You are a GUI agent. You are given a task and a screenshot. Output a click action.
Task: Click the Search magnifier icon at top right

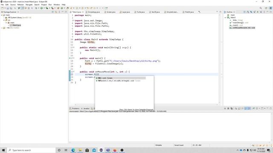pyautogui.click(x=261, y=8)
